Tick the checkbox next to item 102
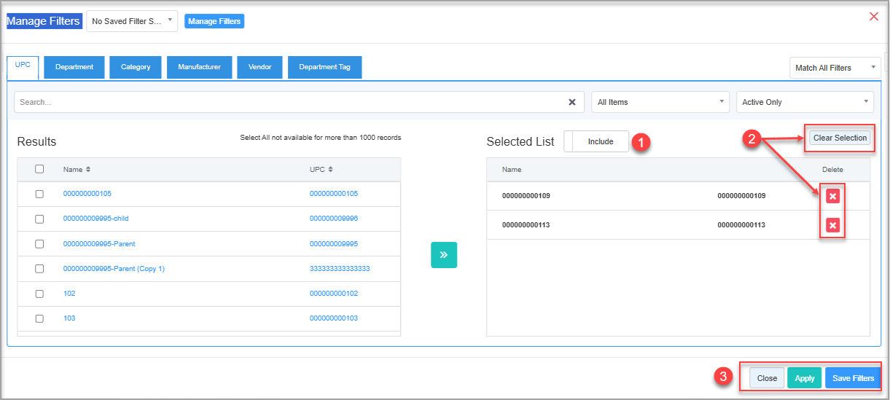The width and height of the screenshot is (890, 400). tap(39, 294)
